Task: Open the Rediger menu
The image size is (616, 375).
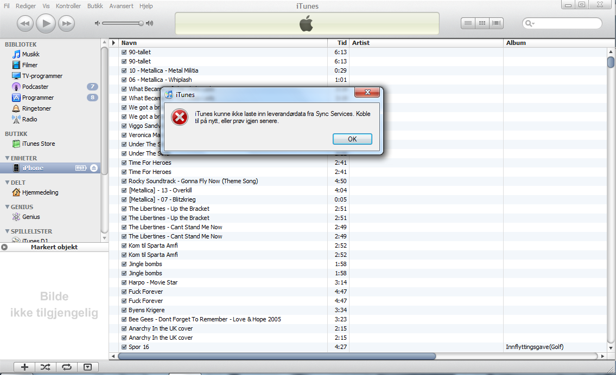Action: pos(26,6)
